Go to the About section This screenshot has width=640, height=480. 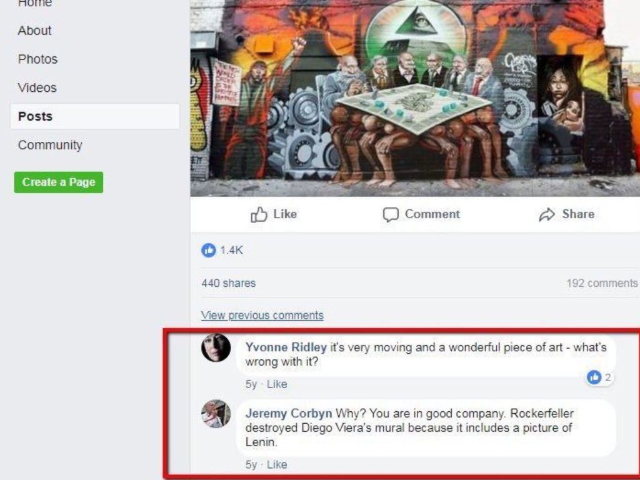(35, 31)
